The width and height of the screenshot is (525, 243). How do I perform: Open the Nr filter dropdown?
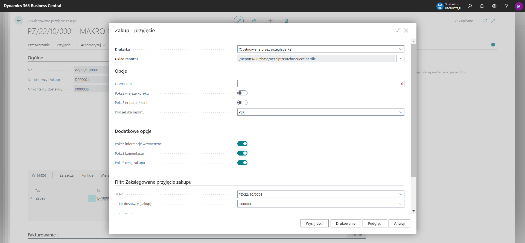(401, 194)
